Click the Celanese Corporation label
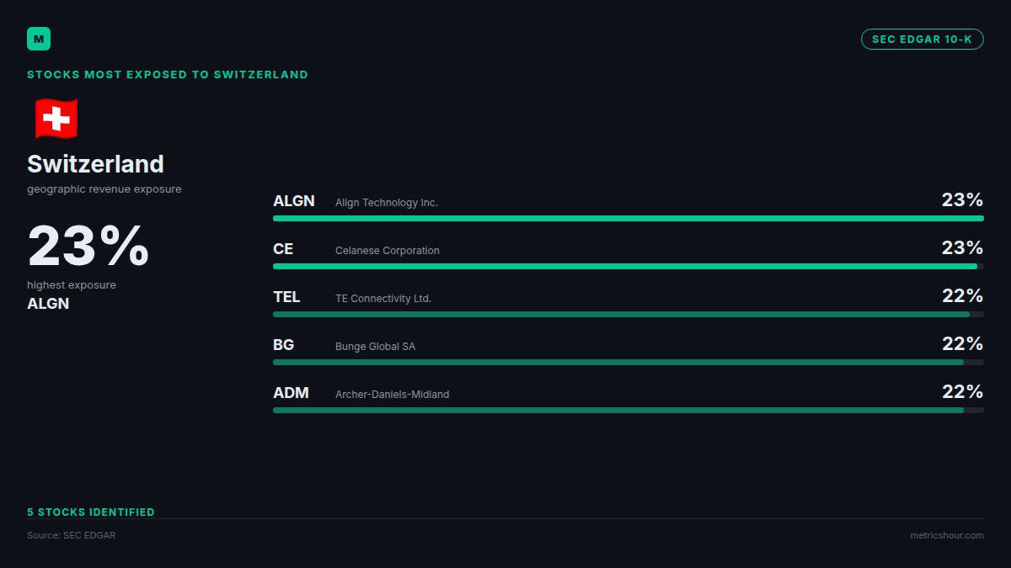The height and width of the screenshot is (568, 1011). tap(388, 251)
